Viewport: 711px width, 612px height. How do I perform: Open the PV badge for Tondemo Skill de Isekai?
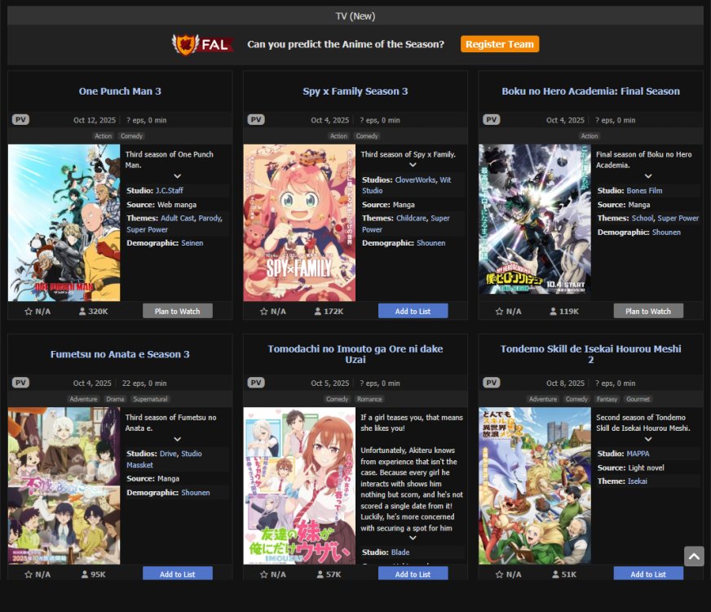tap(491, 383)
